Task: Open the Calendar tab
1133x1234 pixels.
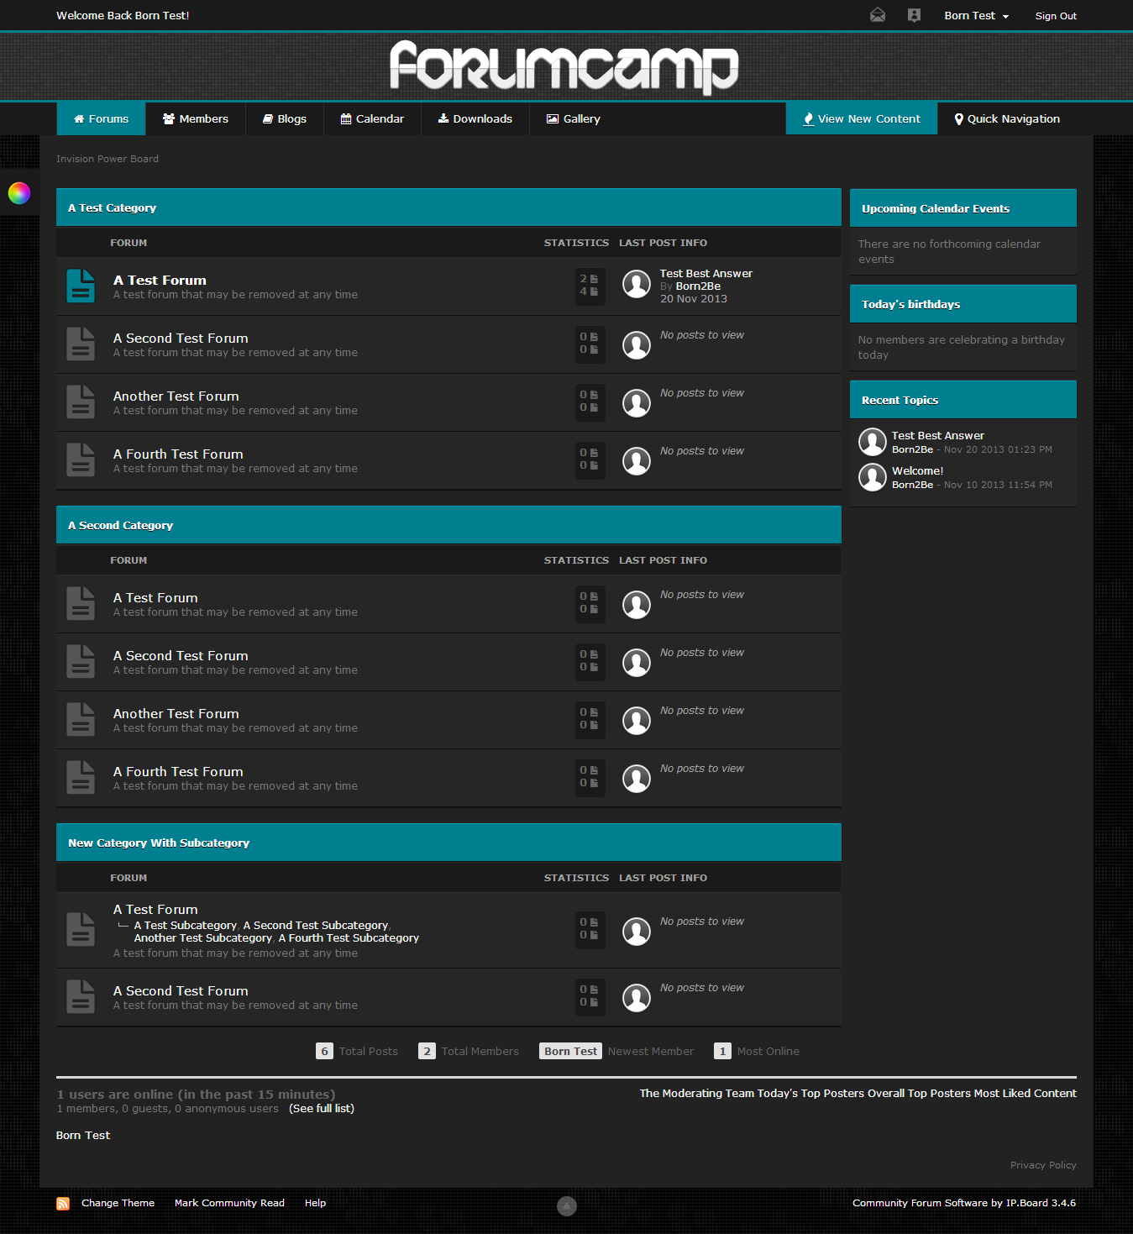Action: coord(372,119)
